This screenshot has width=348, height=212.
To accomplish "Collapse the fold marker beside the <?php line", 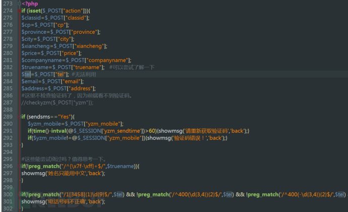I will tap(19, 4).
